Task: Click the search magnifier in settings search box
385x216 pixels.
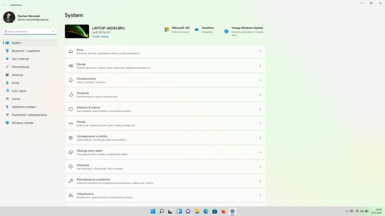Action: [53, 32]
